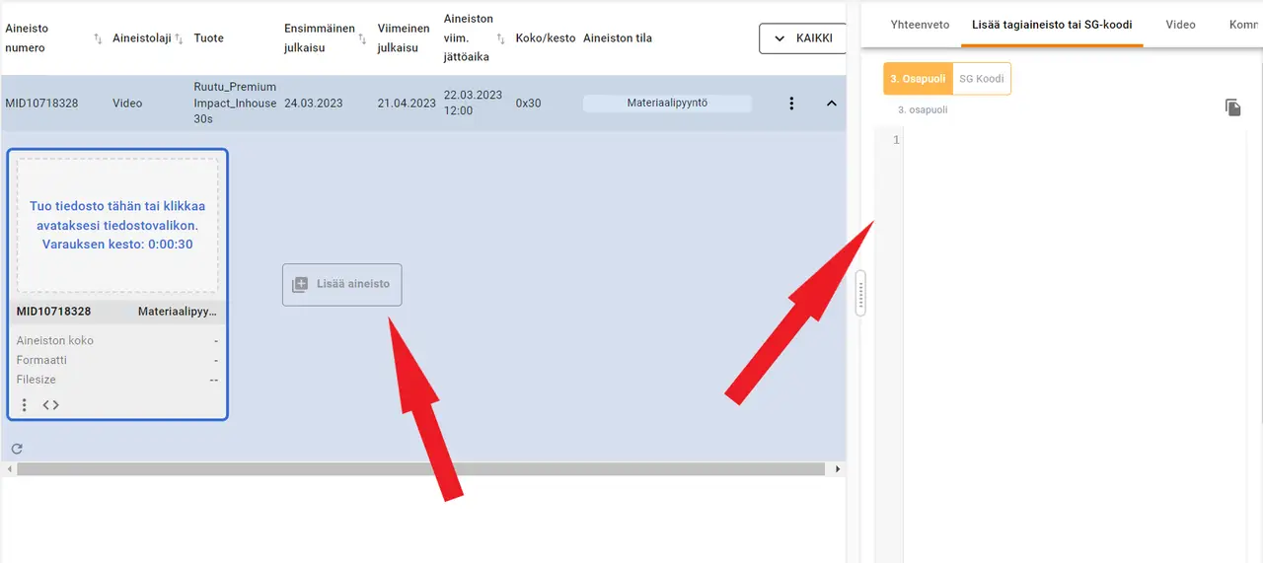1263x563 pixels.
Task: Open the three-dot menu in the MID10718328 table row
Action: [790, 104]
